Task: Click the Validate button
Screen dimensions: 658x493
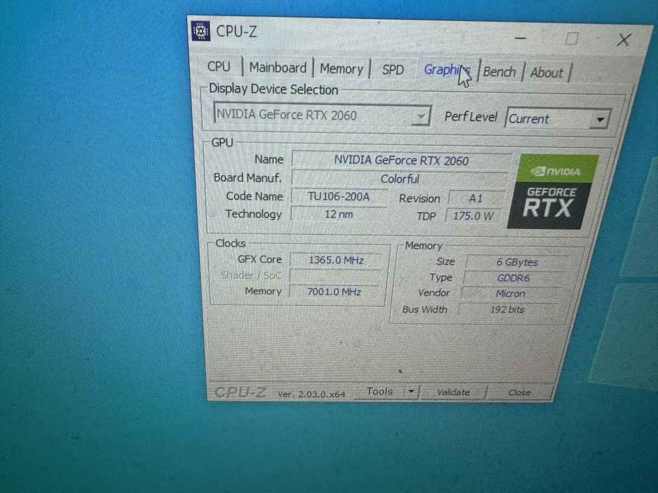Action: [x=453, y=392]
